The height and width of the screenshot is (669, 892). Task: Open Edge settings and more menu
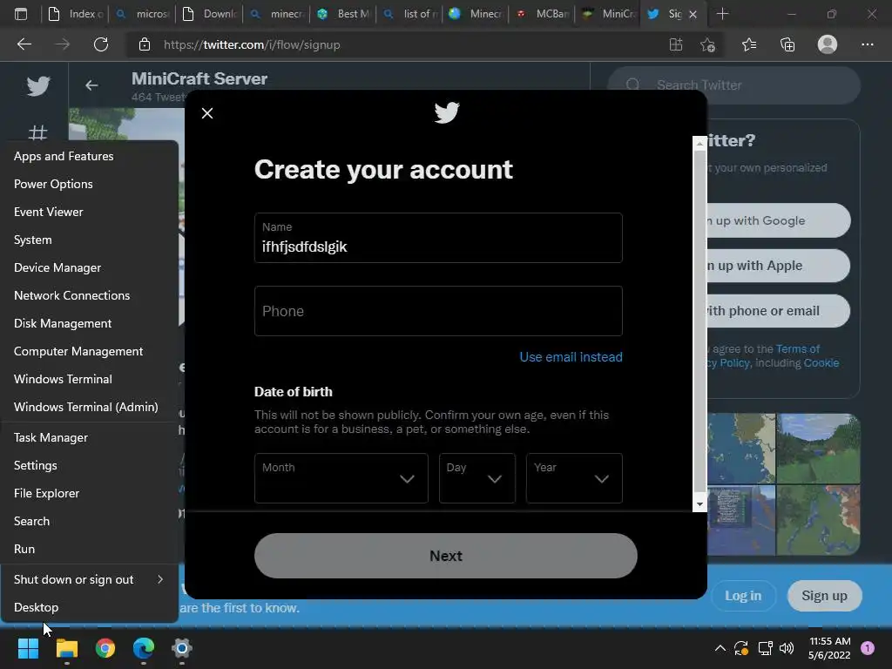pos(867,44)
